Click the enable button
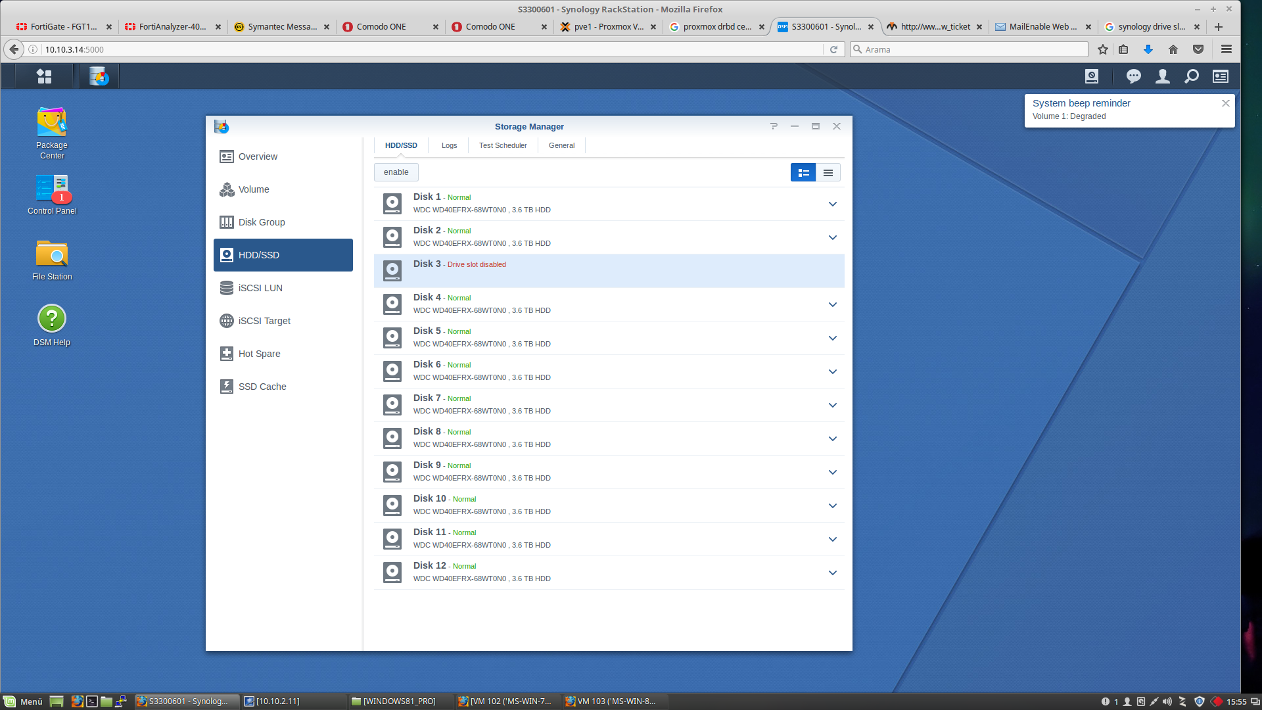Viewport: 1262px width, 710px height. pyautogui.click(x=396, y=172)
